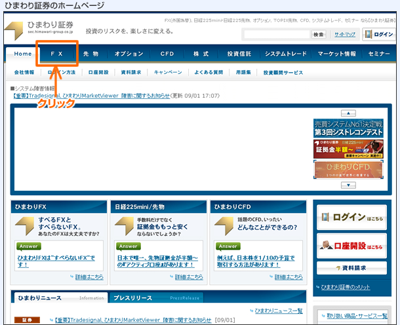
Task: Open the マーケット情報 menu tab
Action: pos(337,54)
